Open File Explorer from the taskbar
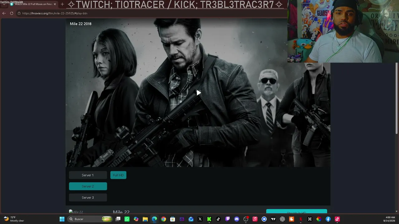399x224 pixels. pyautogui.click(x=145, y=219)
